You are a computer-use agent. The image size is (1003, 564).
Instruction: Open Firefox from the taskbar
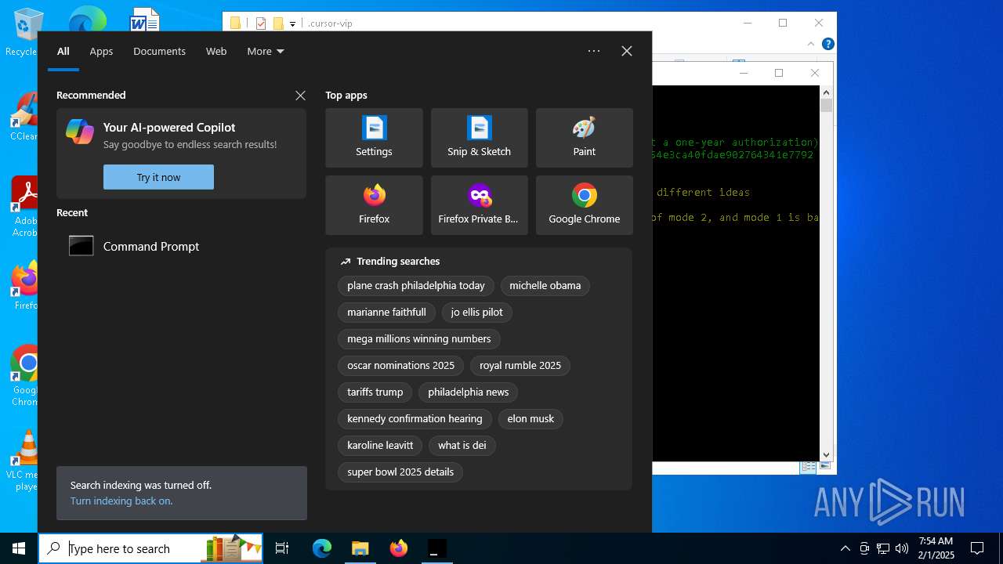click(399, 548)
